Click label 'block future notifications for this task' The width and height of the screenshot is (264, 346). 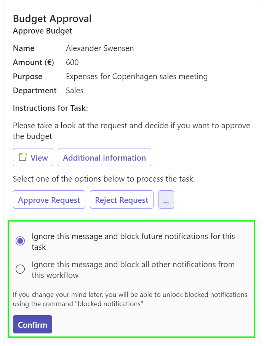point(133,241)
